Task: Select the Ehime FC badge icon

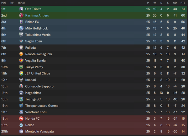Action: (x=21, y=22)
